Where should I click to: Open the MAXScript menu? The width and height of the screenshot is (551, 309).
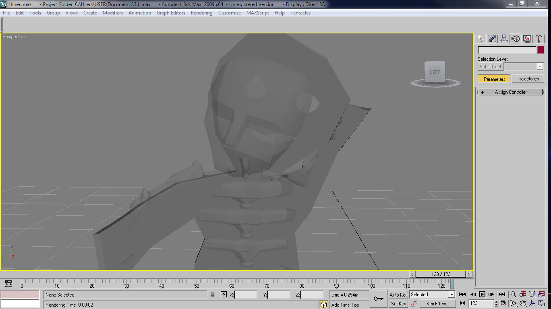click(258, 13)
